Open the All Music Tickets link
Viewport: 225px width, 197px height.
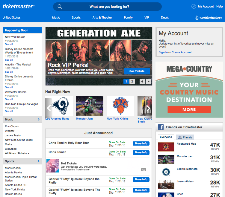point(17,153)
